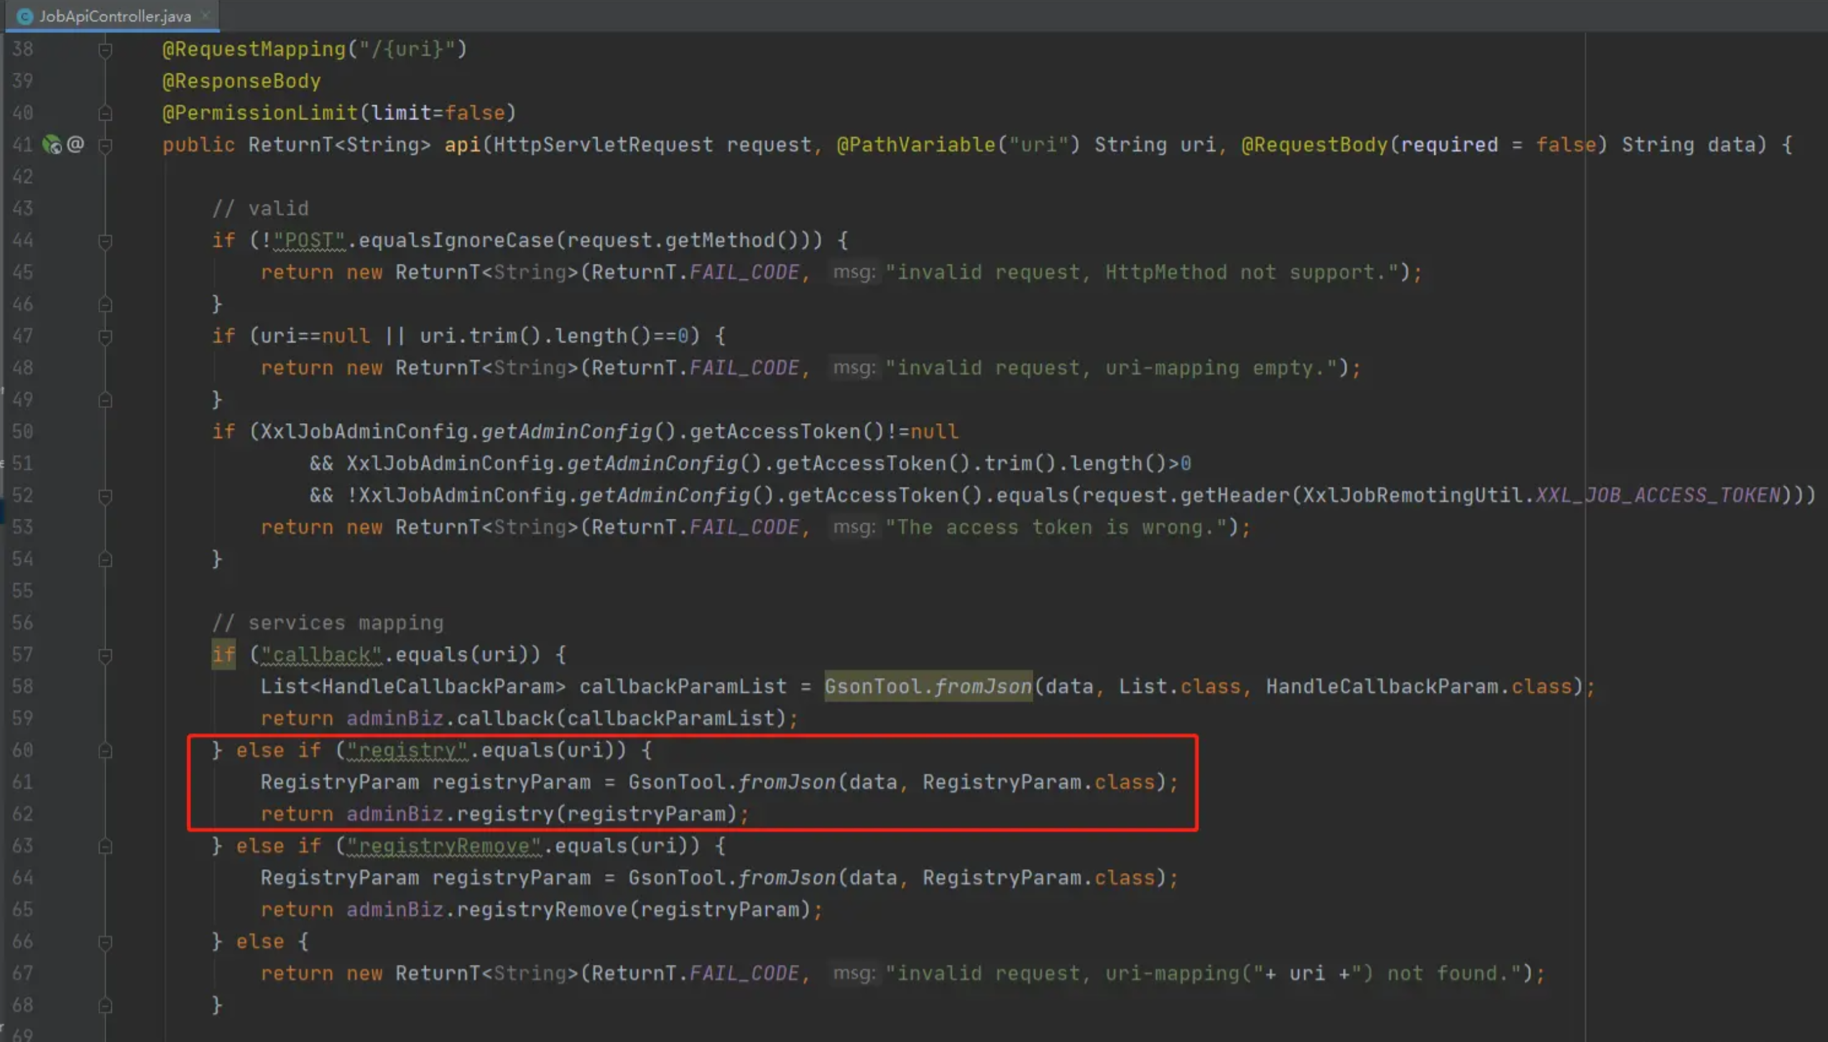Click the "callback" string literal
The image size is (1828, 1042).
321,655
